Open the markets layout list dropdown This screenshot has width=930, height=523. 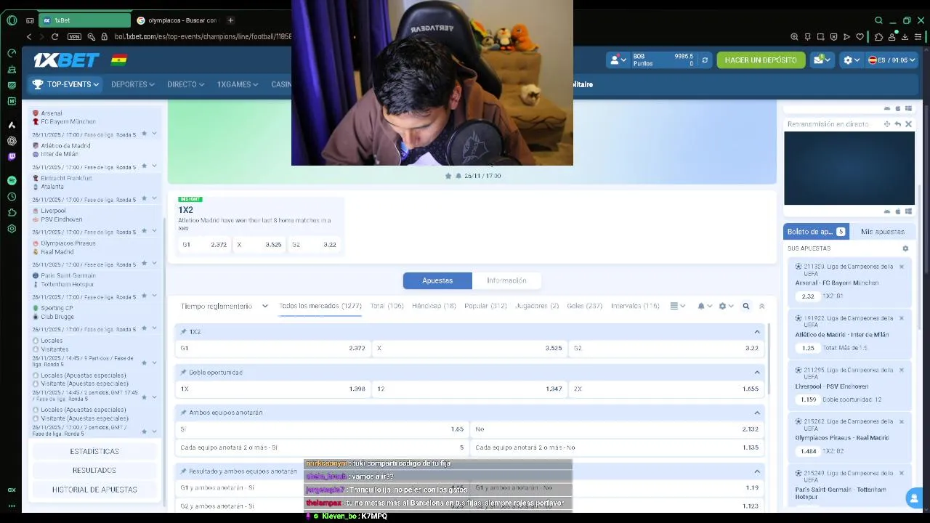[677, 306]
